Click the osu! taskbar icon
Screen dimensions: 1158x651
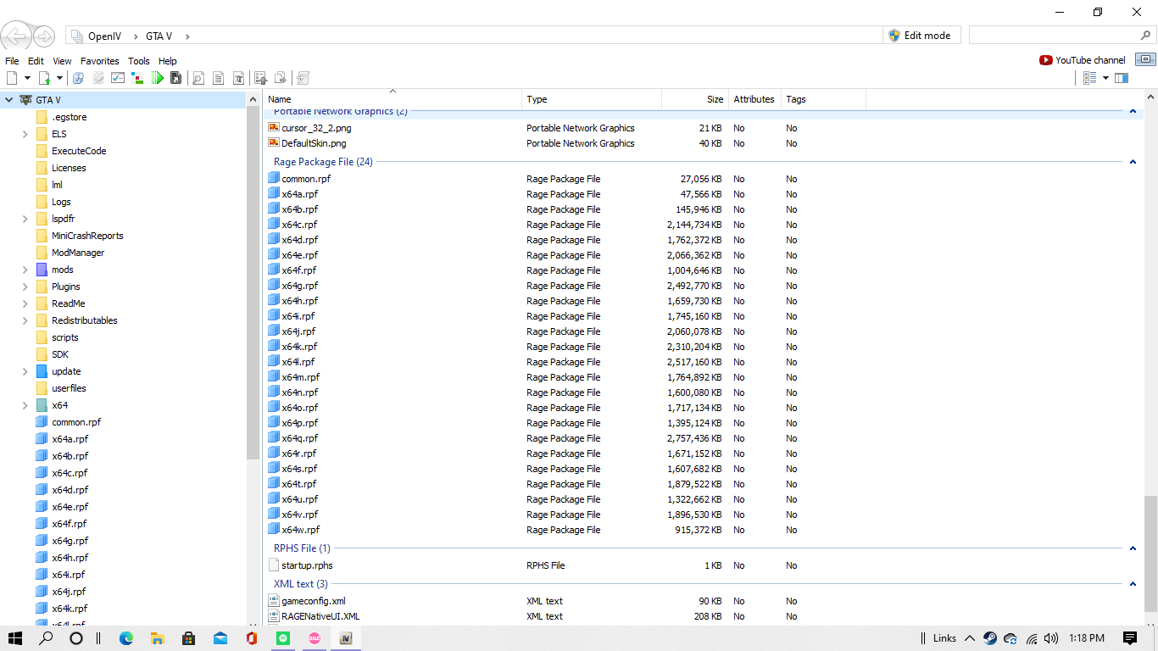[x=315, y=638]
